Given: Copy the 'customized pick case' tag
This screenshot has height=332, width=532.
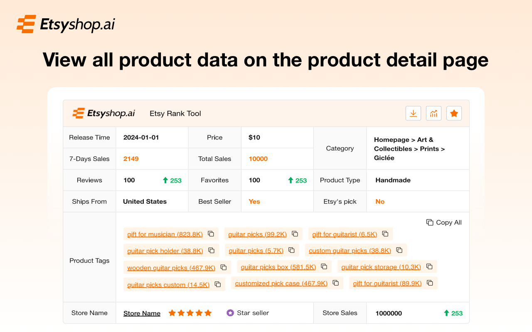Looking at the screenshot, I should pyautogui.click(x=335, y=282).
